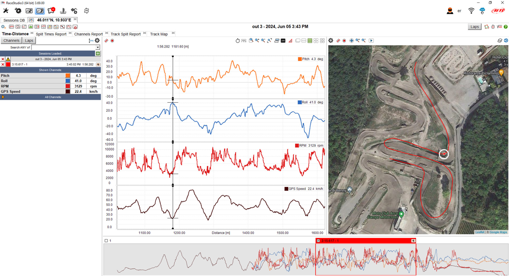Open the cloud sync icon
This screenshot has width=509, height=276.
click(x=482, y=11)
